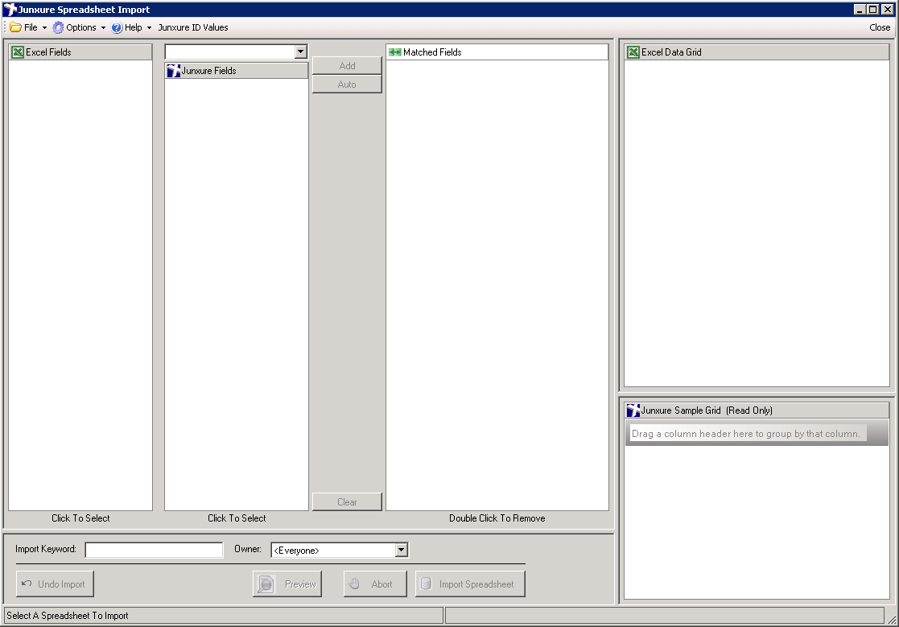Click the Options gear icon
Image resolution: width=899 pixels, height=627 pixels.
tap(58, 27)
